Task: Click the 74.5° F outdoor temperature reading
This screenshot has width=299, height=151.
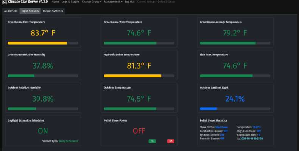Action: (139, 99)
